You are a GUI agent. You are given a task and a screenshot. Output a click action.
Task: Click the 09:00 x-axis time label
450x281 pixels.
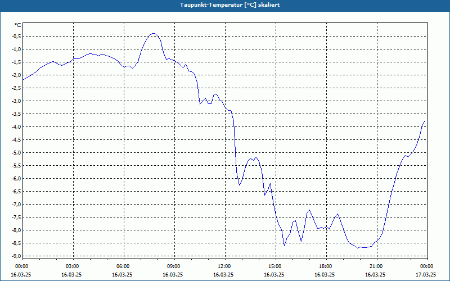coord(174,266)
